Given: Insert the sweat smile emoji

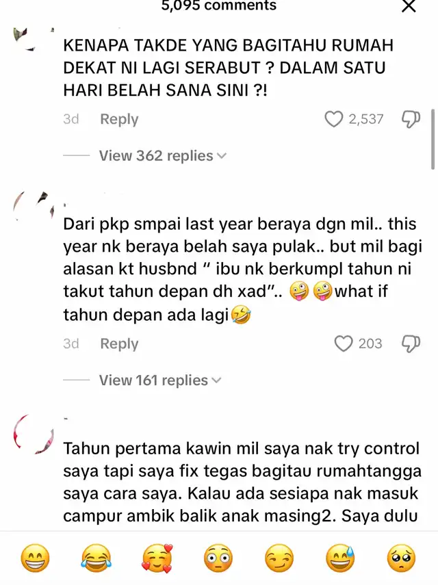Looking at the screenshot, I should [340, 558].
